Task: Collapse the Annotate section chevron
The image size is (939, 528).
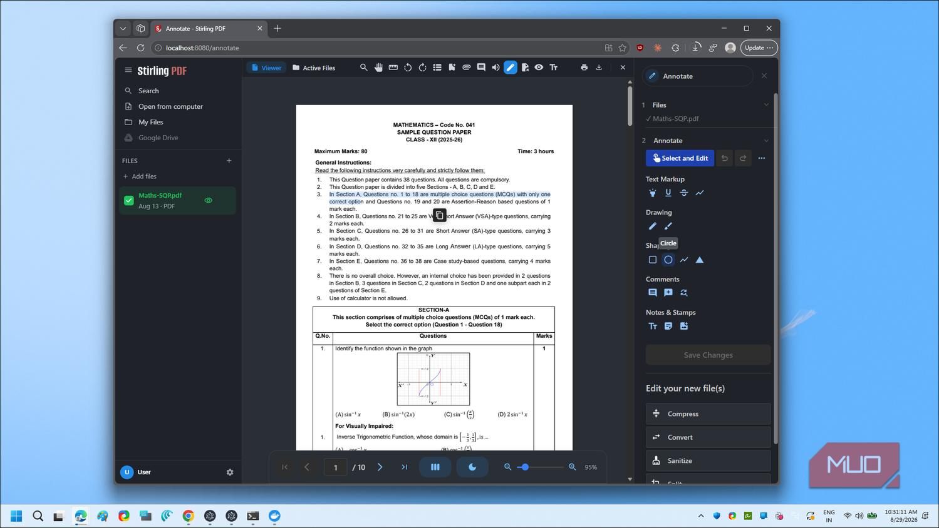Action: pyautogui.click(x=766, y=141)
